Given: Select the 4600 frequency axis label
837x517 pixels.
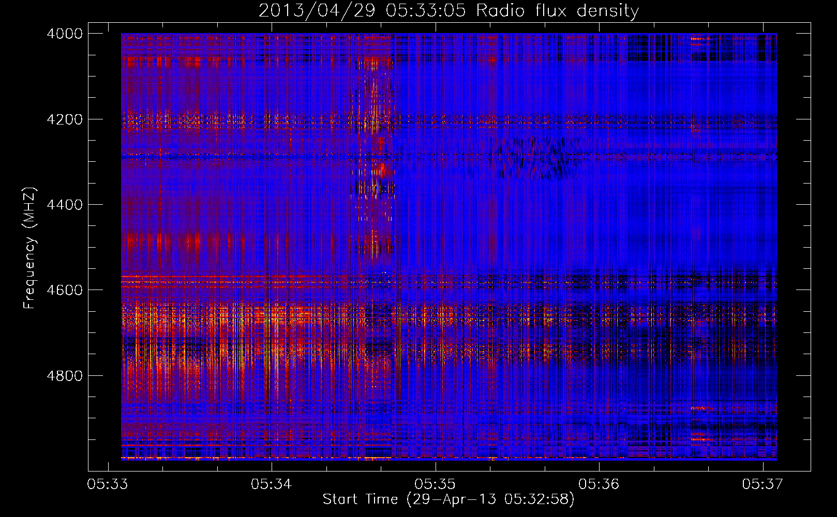Looking at the screenshot, I should click(65, 290).
